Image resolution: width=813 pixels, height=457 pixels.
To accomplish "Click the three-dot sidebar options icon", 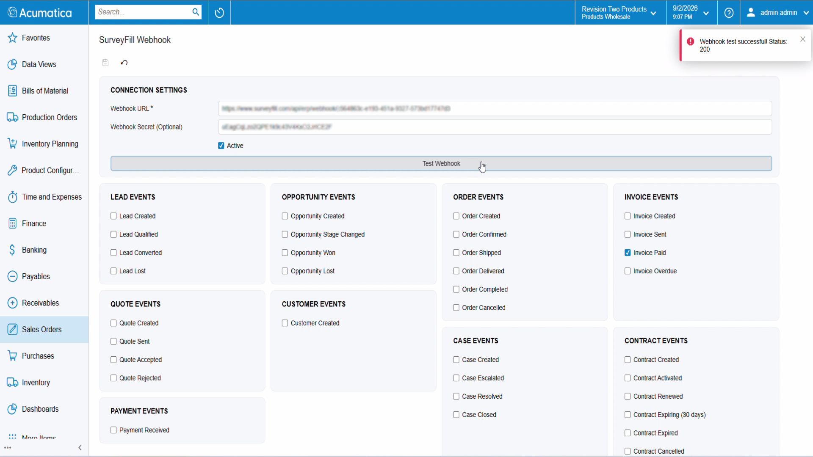I will (x=8, y=448).
